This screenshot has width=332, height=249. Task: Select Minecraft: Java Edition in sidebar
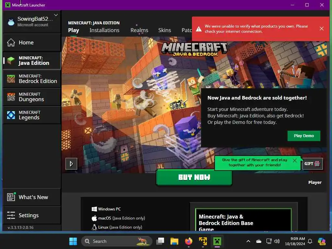[32, 61]
